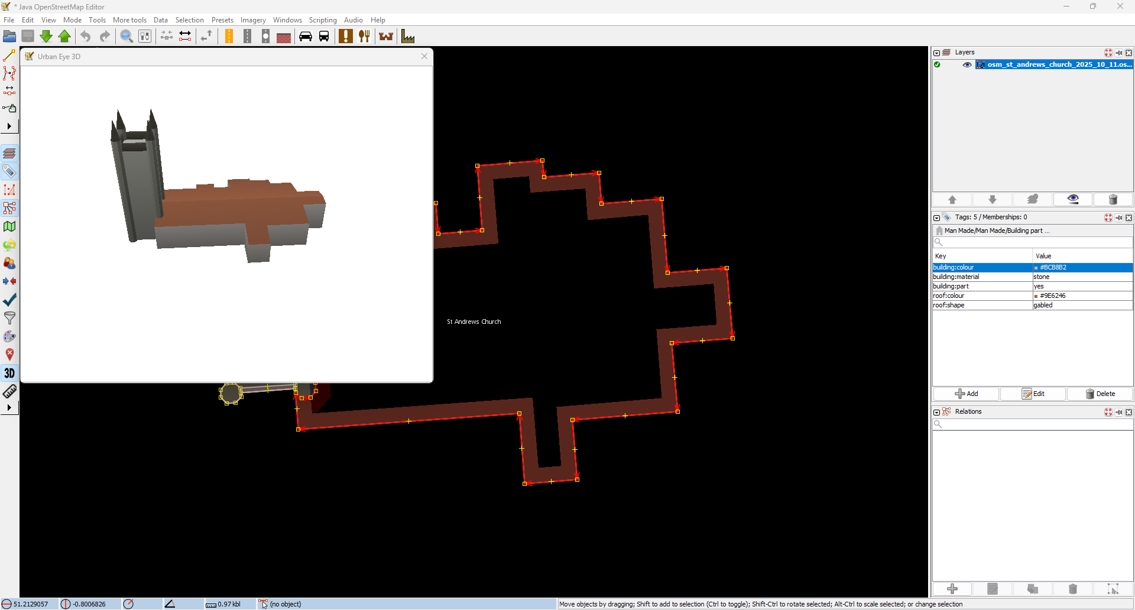This screenshot has width=1135, height=610.
Task: Select the draw nodes tool
Action: tap(9, 56)
